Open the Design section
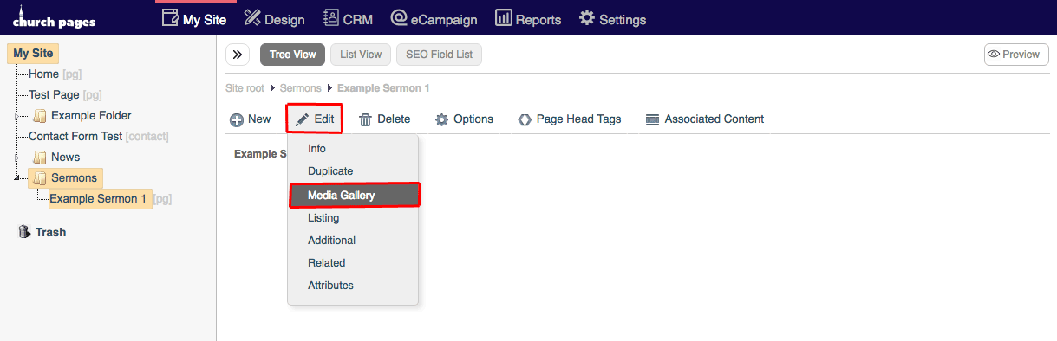 274,18
